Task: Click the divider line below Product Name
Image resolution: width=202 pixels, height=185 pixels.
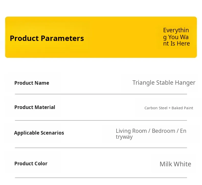Action: click(101, 94)
